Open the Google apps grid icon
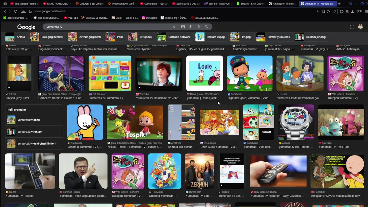 click(x=352, y=27)
